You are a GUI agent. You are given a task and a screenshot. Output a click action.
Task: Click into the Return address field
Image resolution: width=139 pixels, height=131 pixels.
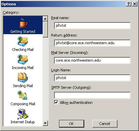(x=92, y=43)
